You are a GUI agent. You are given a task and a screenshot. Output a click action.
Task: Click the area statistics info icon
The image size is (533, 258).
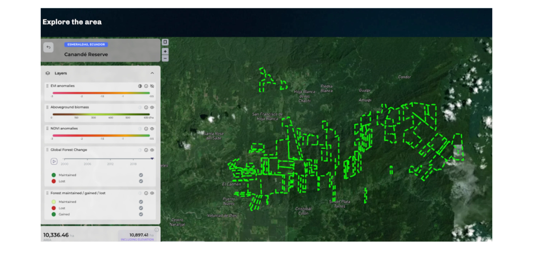[156, 230]
